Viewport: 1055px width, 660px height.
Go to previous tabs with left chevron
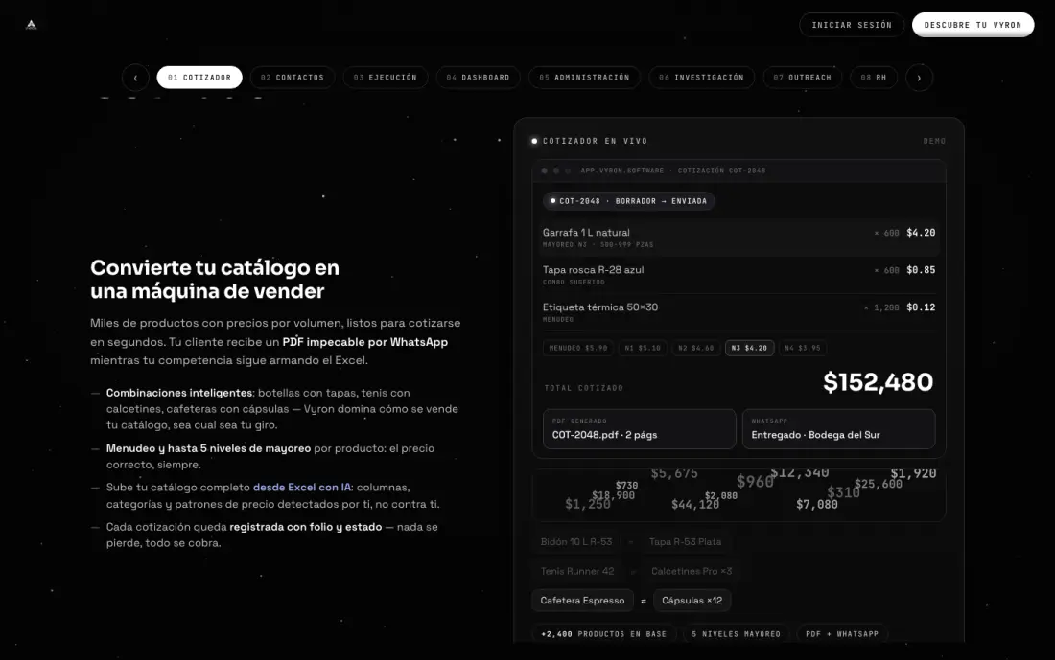tap(135, 78)
